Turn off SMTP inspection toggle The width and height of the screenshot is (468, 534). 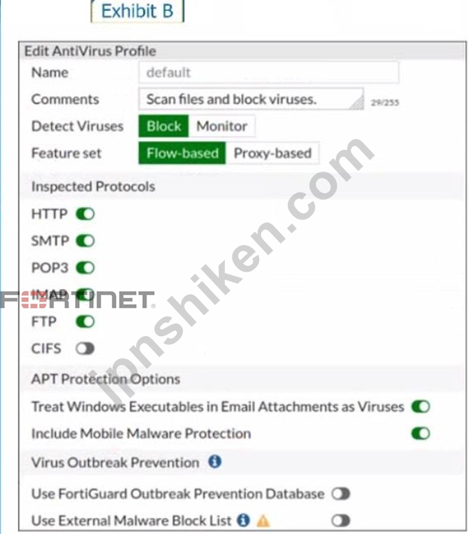click(x=85, y=241)
